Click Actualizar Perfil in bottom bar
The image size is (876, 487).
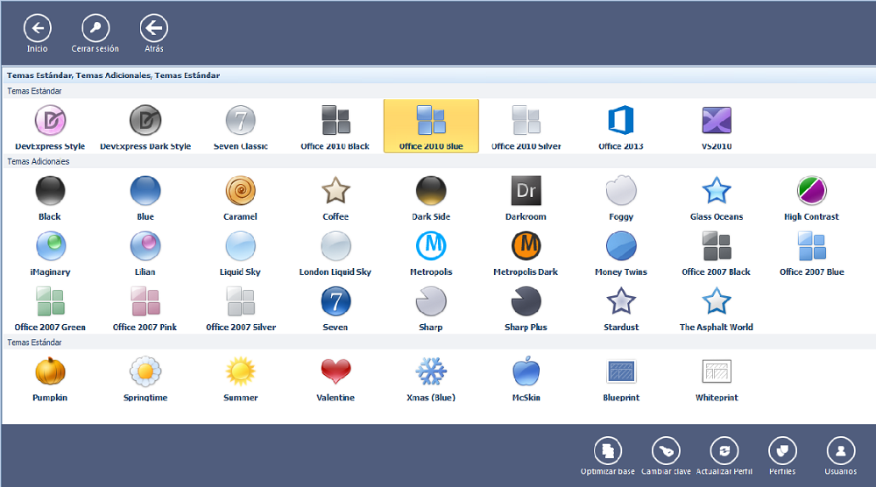point(724,450)
